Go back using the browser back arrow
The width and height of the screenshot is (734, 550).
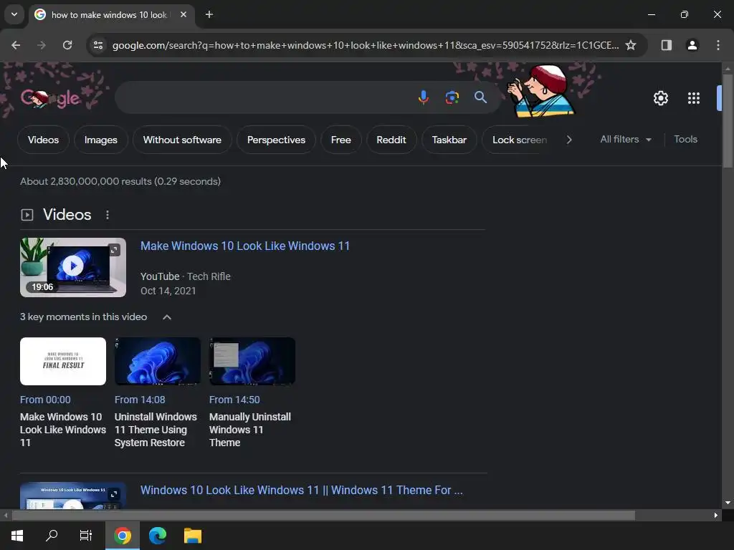click(16, 45)
